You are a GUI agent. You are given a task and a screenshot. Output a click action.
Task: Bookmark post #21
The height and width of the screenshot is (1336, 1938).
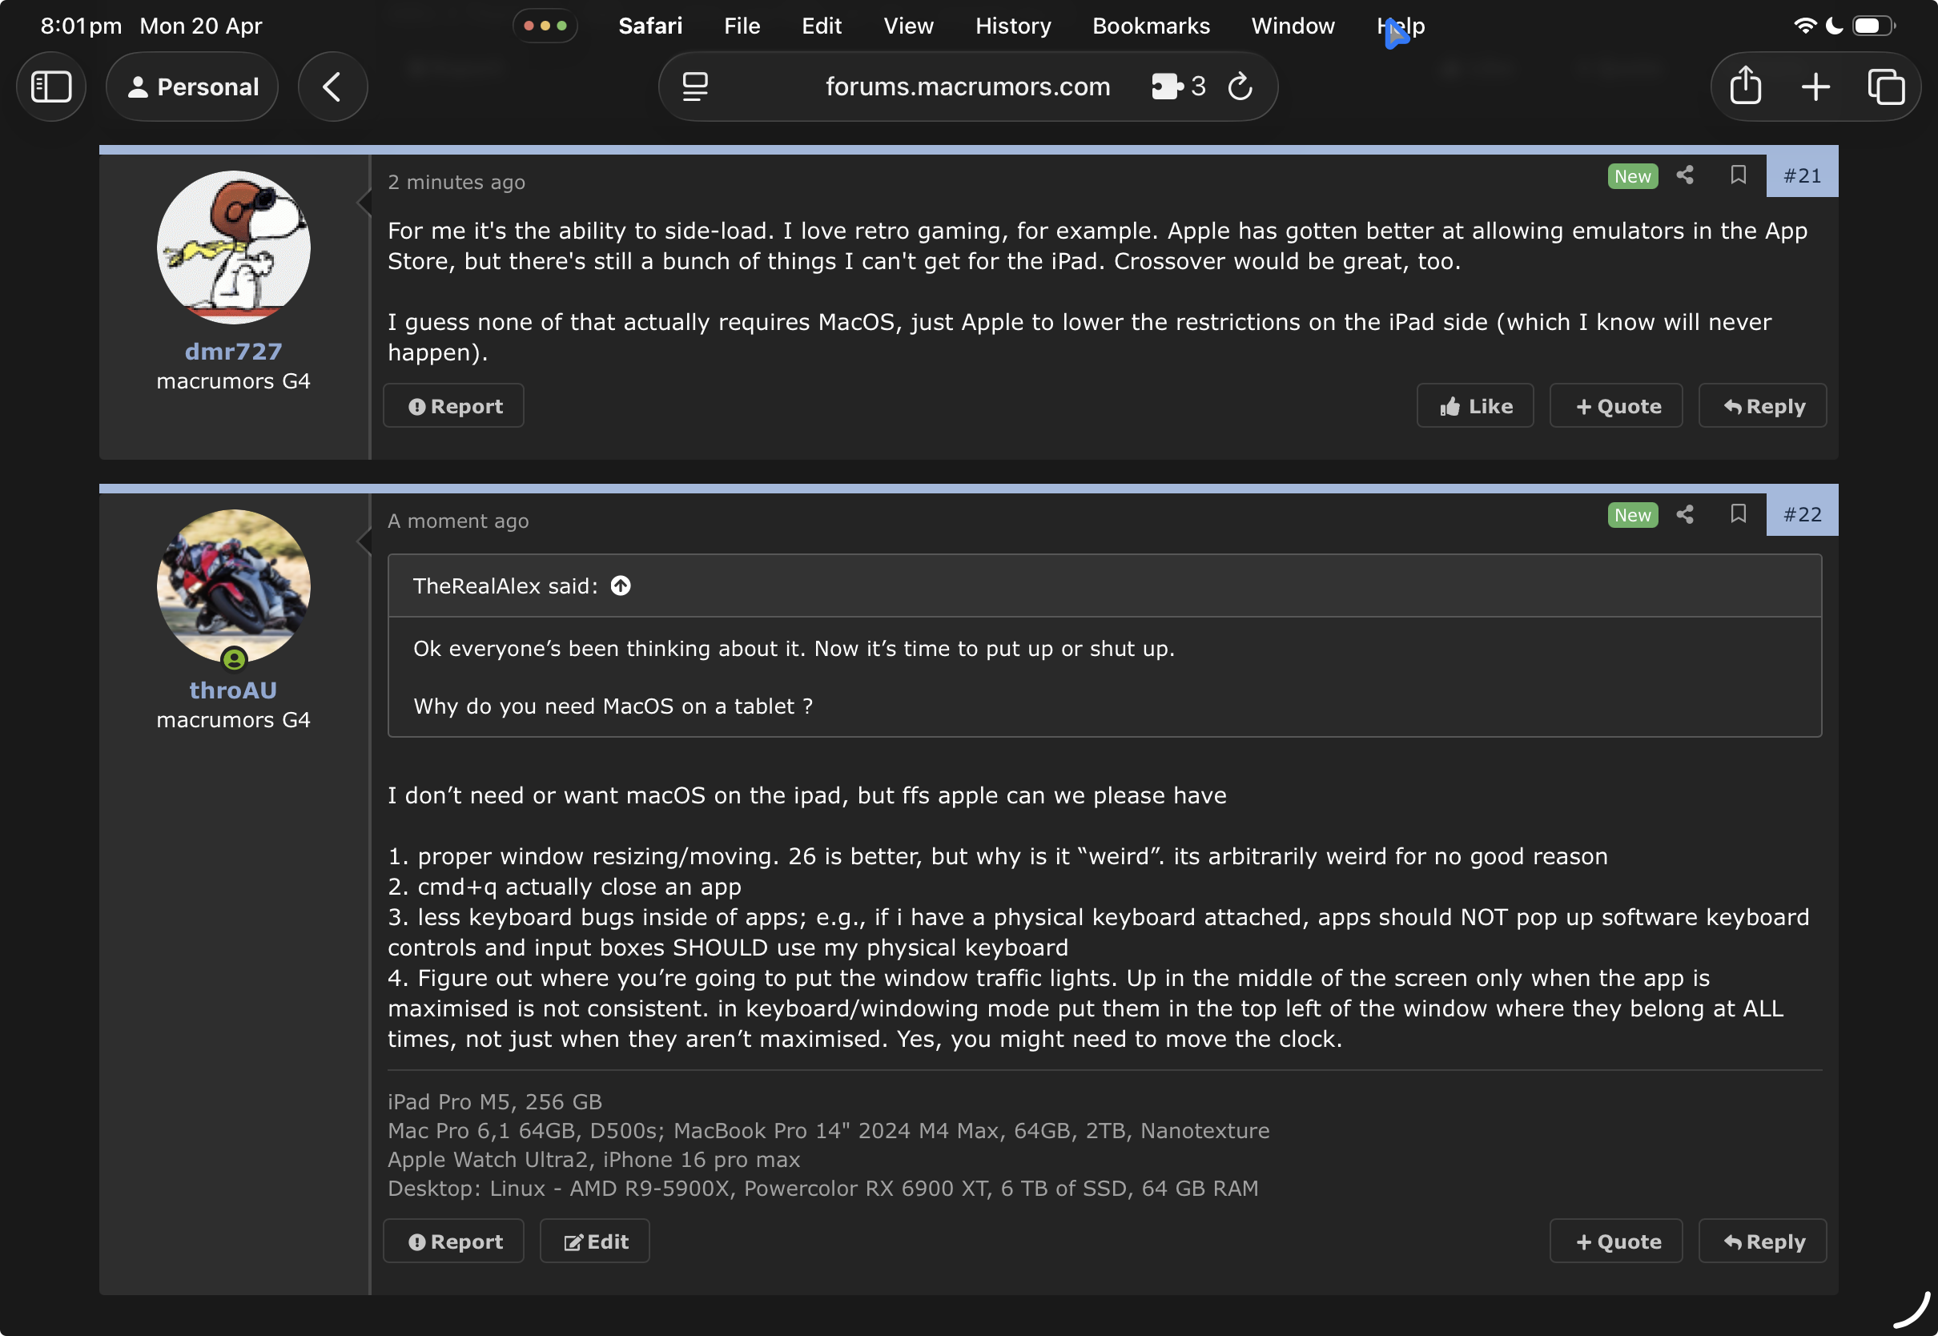(x=1738, y=175)
